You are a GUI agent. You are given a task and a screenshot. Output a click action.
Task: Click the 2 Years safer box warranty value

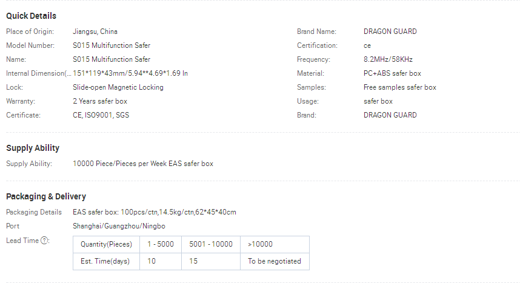100,101
